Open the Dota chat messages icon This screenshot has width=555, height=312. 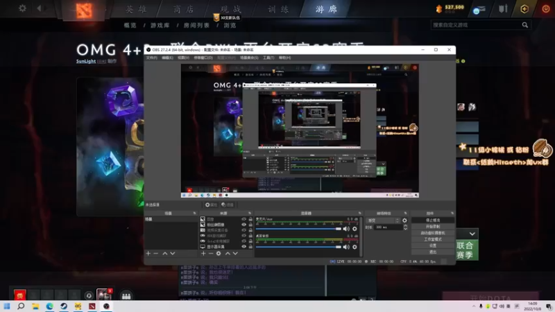tap(479, 9)
